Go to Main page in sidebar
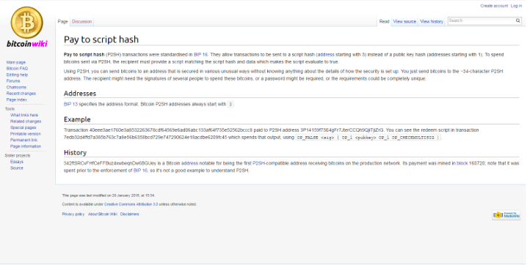527x265 pixels. tap(16, 62)
